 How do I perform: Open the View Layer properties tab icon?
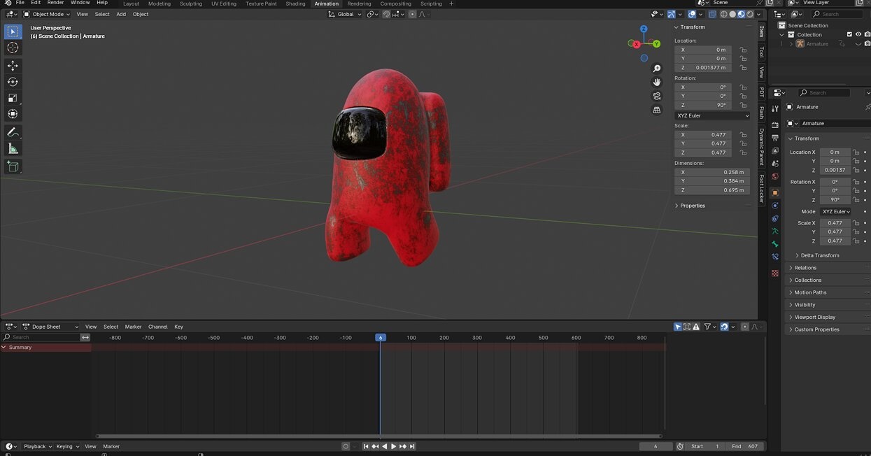pyautogui.click(x=774, y=150)
